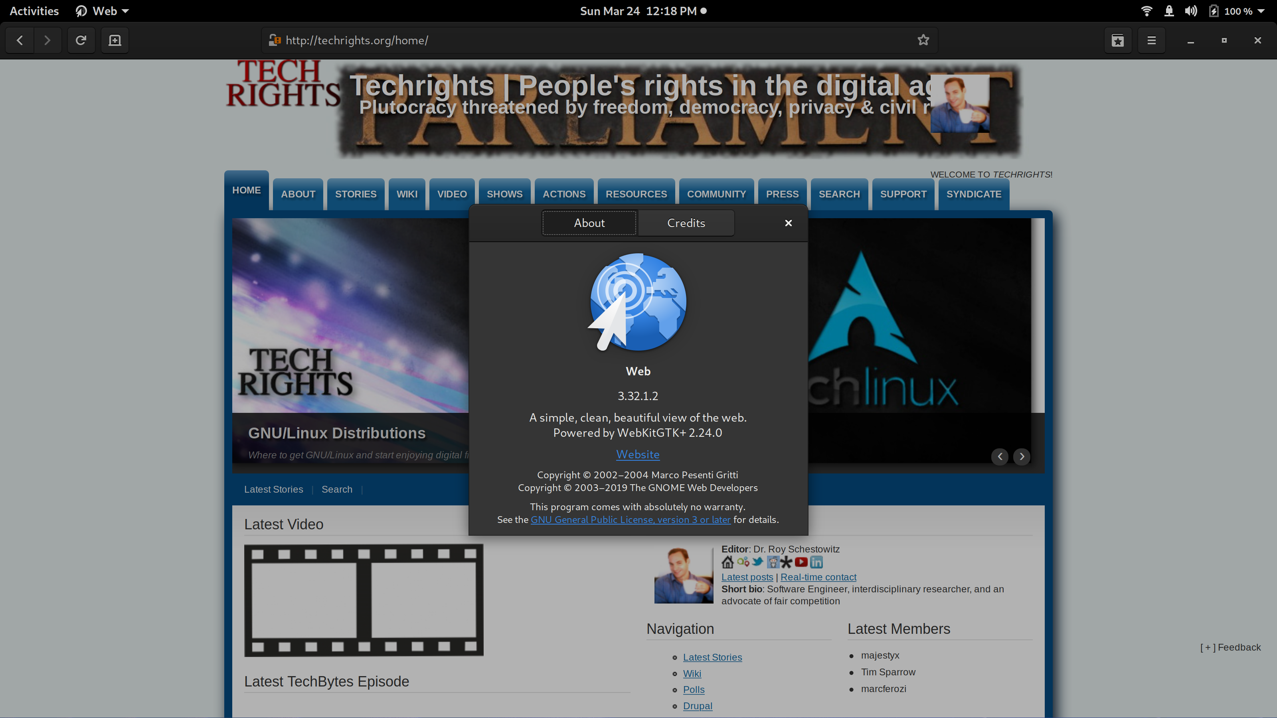Viewport: 1277px width, 718px height.
Task: Open the Website link in About dialog
Action: pyautogui.click(x=638, y=454)
